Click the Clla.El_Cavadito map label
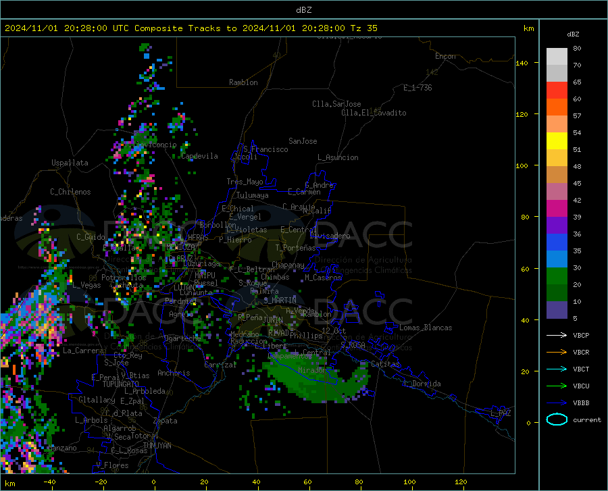The image size is (608, 491). click(374, 113)
